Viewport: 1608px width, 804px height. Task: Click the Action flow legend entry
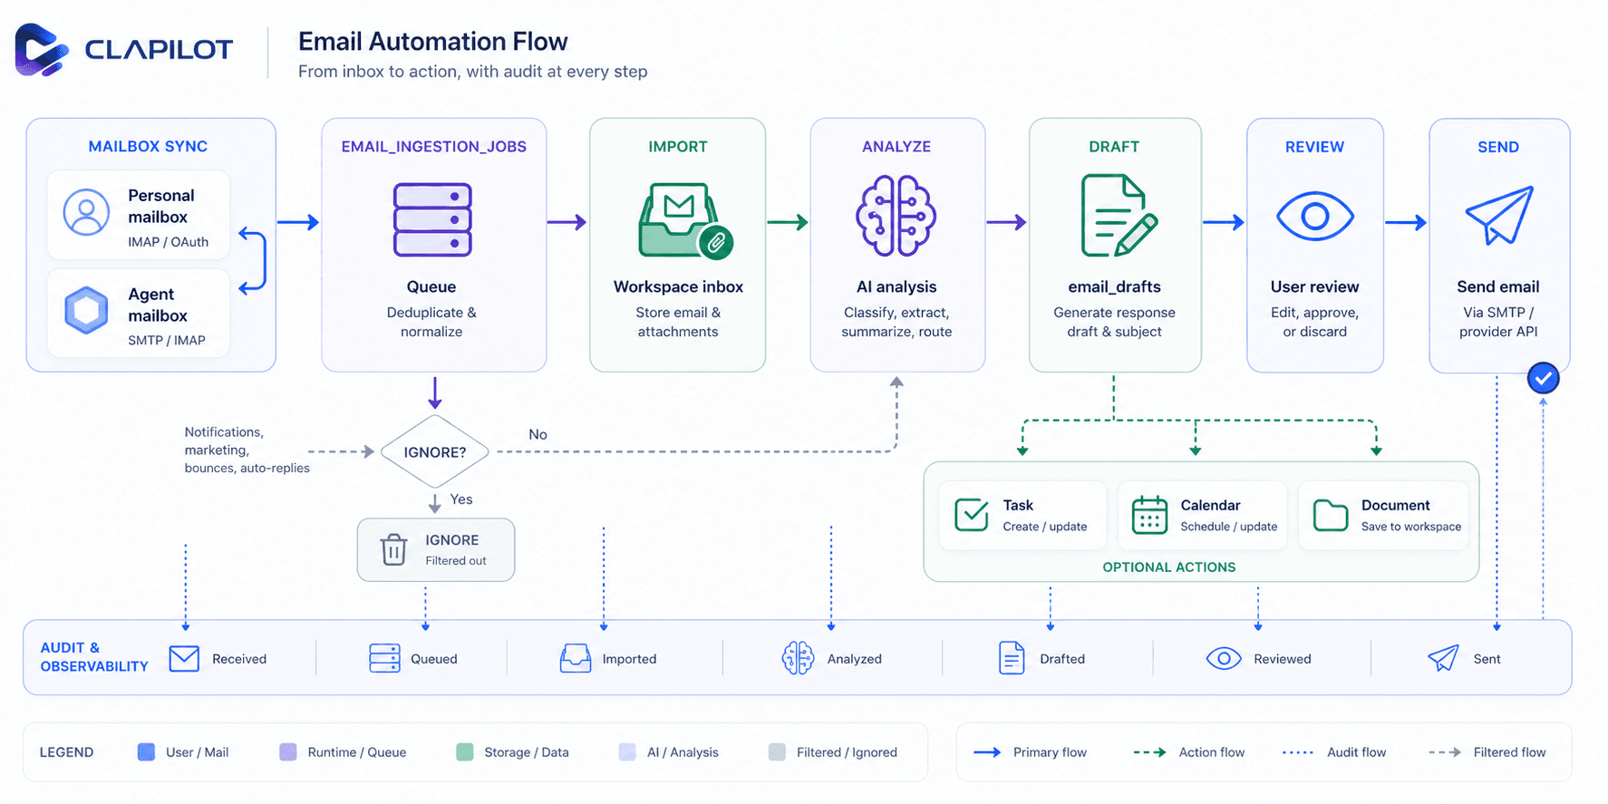click(x=1188, y=752)
